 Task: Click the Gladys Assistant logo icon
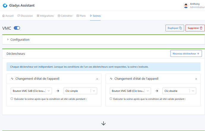tap(5, 5)
